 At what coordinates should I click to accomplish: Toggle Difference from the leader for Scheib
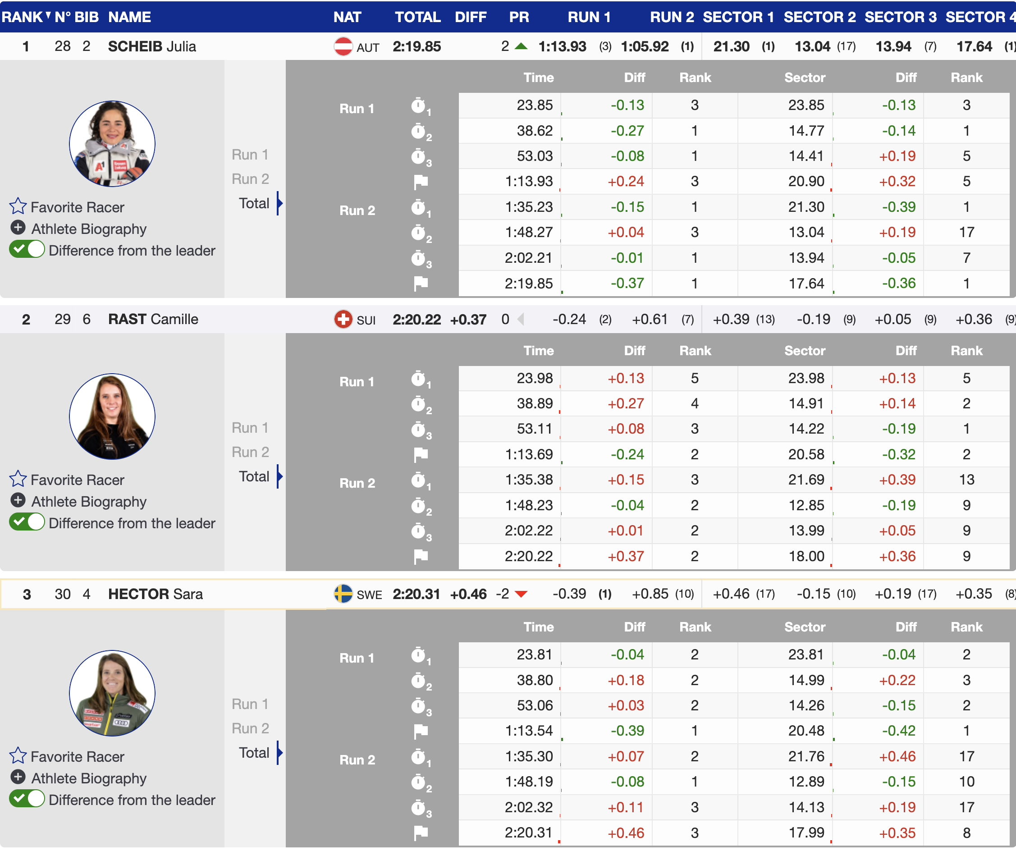pos(27,250)
